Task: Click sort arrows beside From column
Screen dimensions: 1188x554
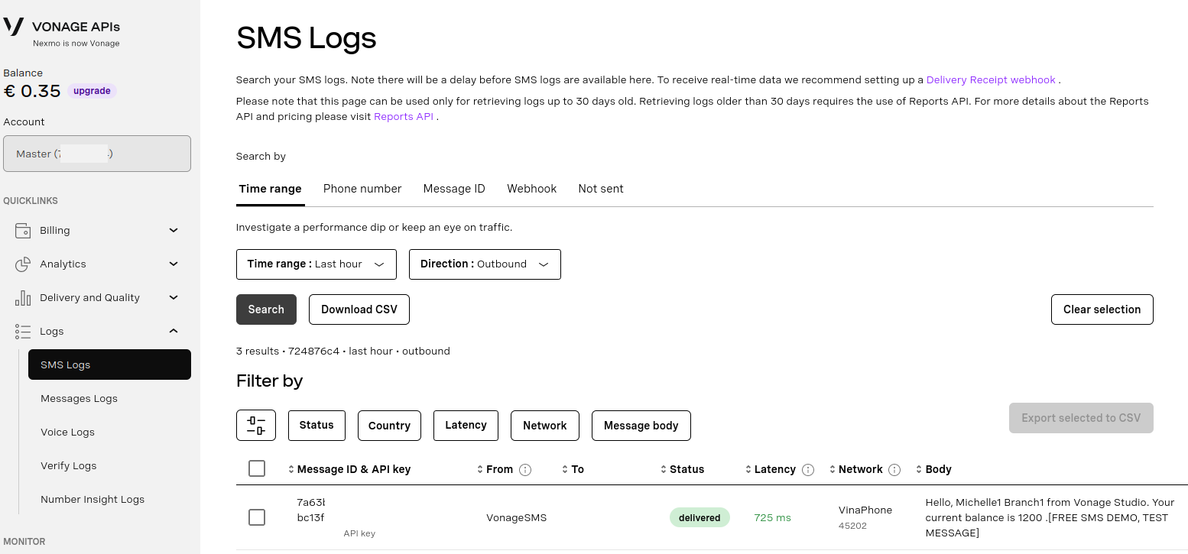Action: (480, 469)
